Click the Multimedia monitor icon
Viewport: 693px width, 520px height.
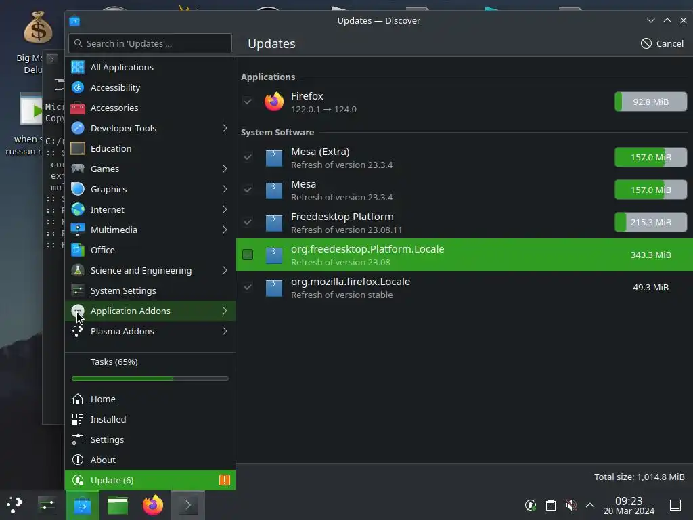coord(78,230)
